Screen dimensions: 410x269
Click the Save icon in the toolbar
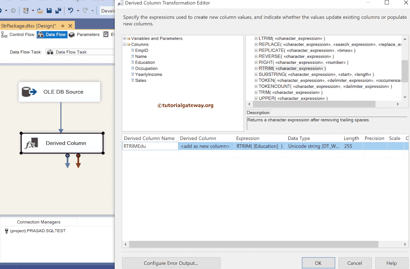point(49,10)
